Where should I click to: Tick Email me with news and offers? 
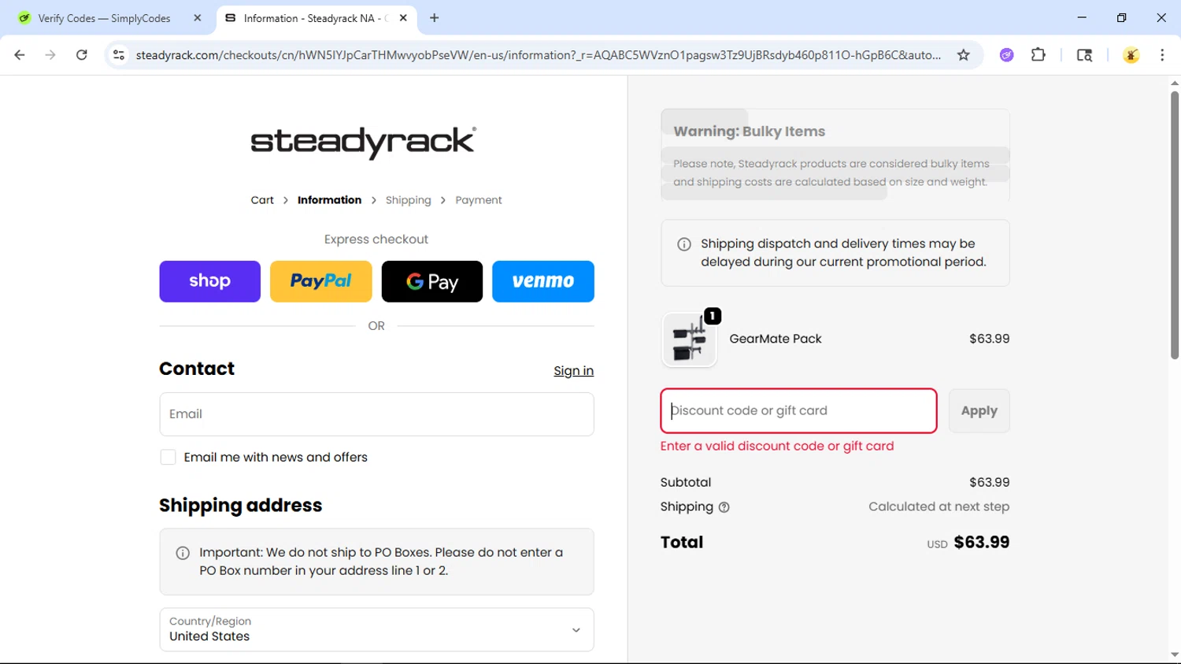click(168, 458)
